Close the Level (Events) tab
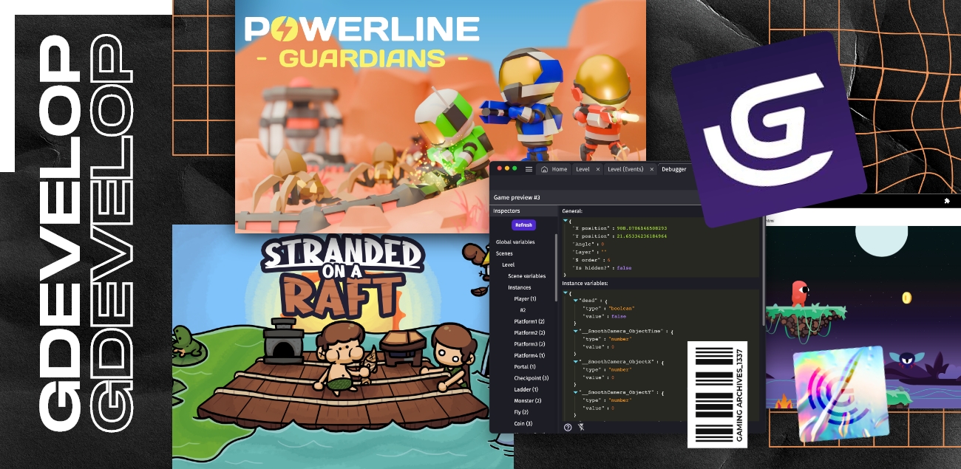This screenshot has width=961, height=469. click(652, 169)
